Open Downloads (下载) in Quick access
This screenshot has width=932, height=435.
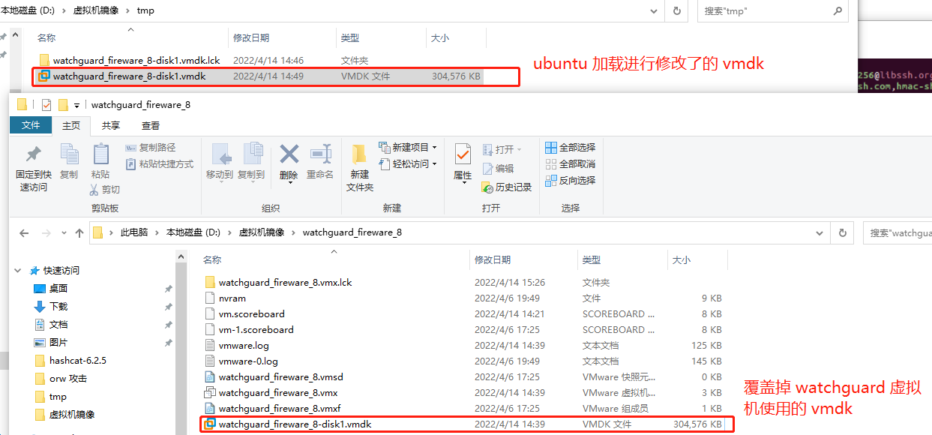tap(58, 307)
